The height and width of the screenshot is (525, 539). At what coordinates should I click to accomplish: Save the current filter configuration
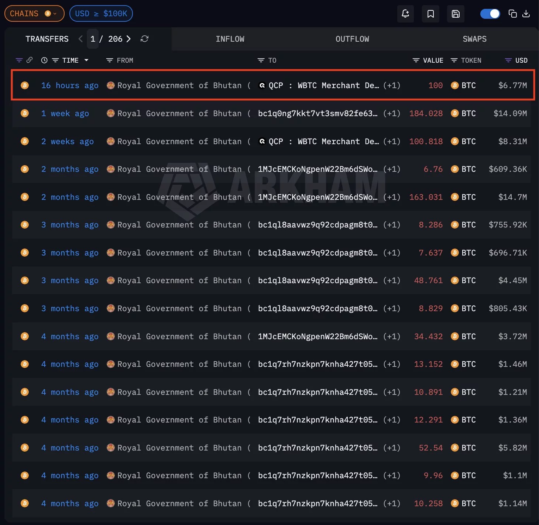pos(456,14)
